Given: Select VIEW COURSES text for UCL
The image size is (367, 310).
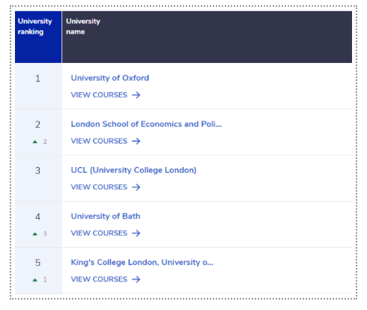Looking at the screenshot, I should pos(99,187).
